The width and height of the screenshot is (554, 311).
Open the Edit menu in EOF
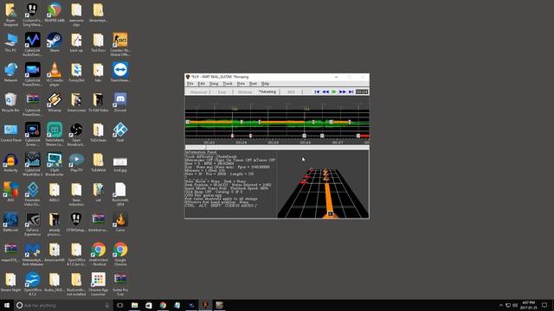click(202, 84)
